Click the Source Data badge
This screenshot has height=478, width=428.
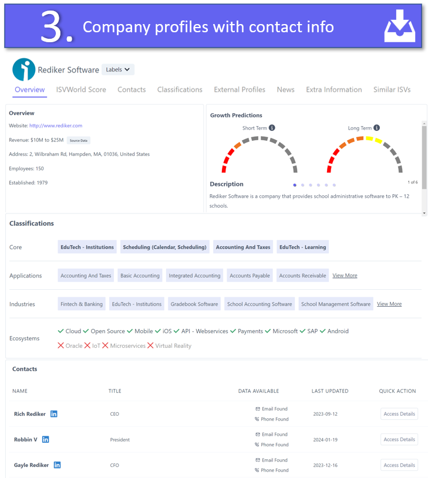[x=79, y=141]
